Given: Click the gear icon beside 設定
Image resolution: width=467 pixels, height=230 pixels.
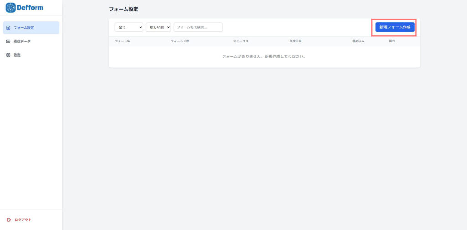Looking at the screenshot, I should click(8, 55).
